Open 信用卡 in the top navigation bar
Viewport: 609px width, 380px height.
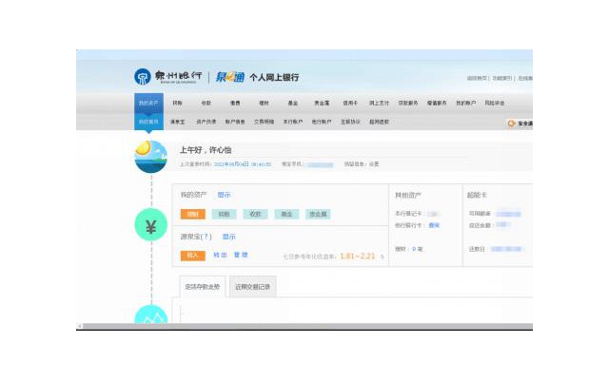(x=350, y=104)
